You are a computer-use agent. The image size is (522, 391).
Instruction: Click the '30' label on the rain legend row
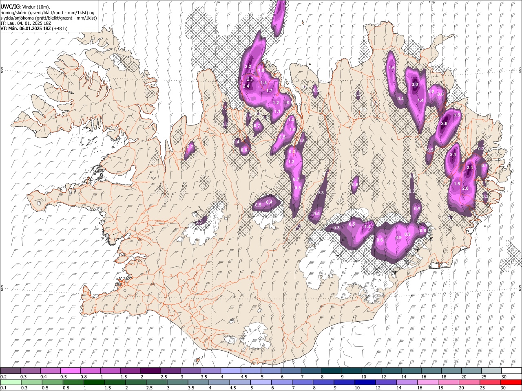pyautogui.click(x=504, y=388)
